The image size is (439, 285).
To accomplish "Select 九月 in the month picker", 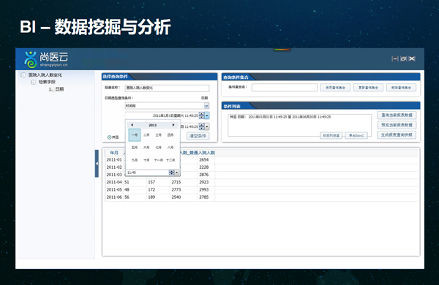I will (x=135, y=160).
